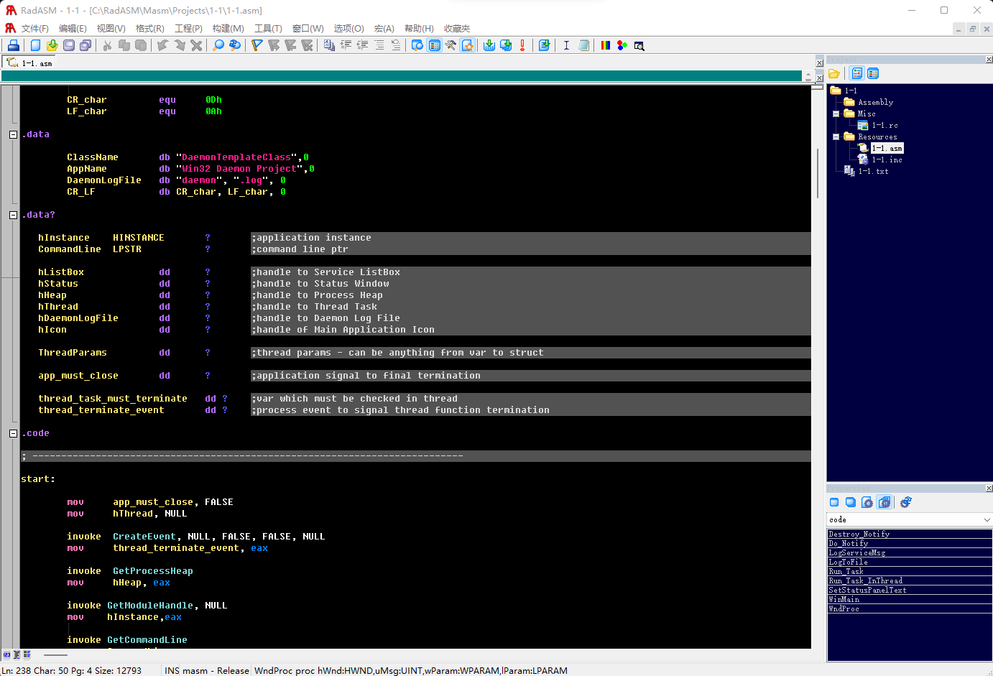Open Find with the magnifier icon
Image resolution: width=993 pixels, height=676 pixels.
(x=218, y=45)
